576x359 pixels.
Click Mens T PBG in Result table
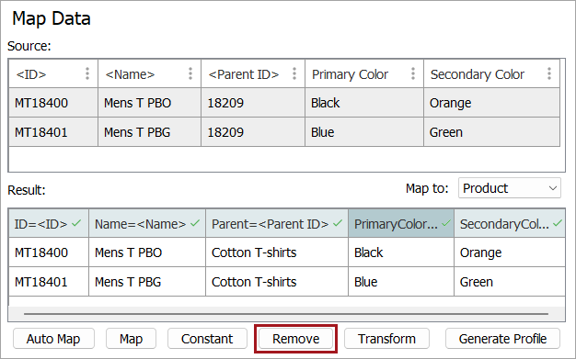(147, 282)
